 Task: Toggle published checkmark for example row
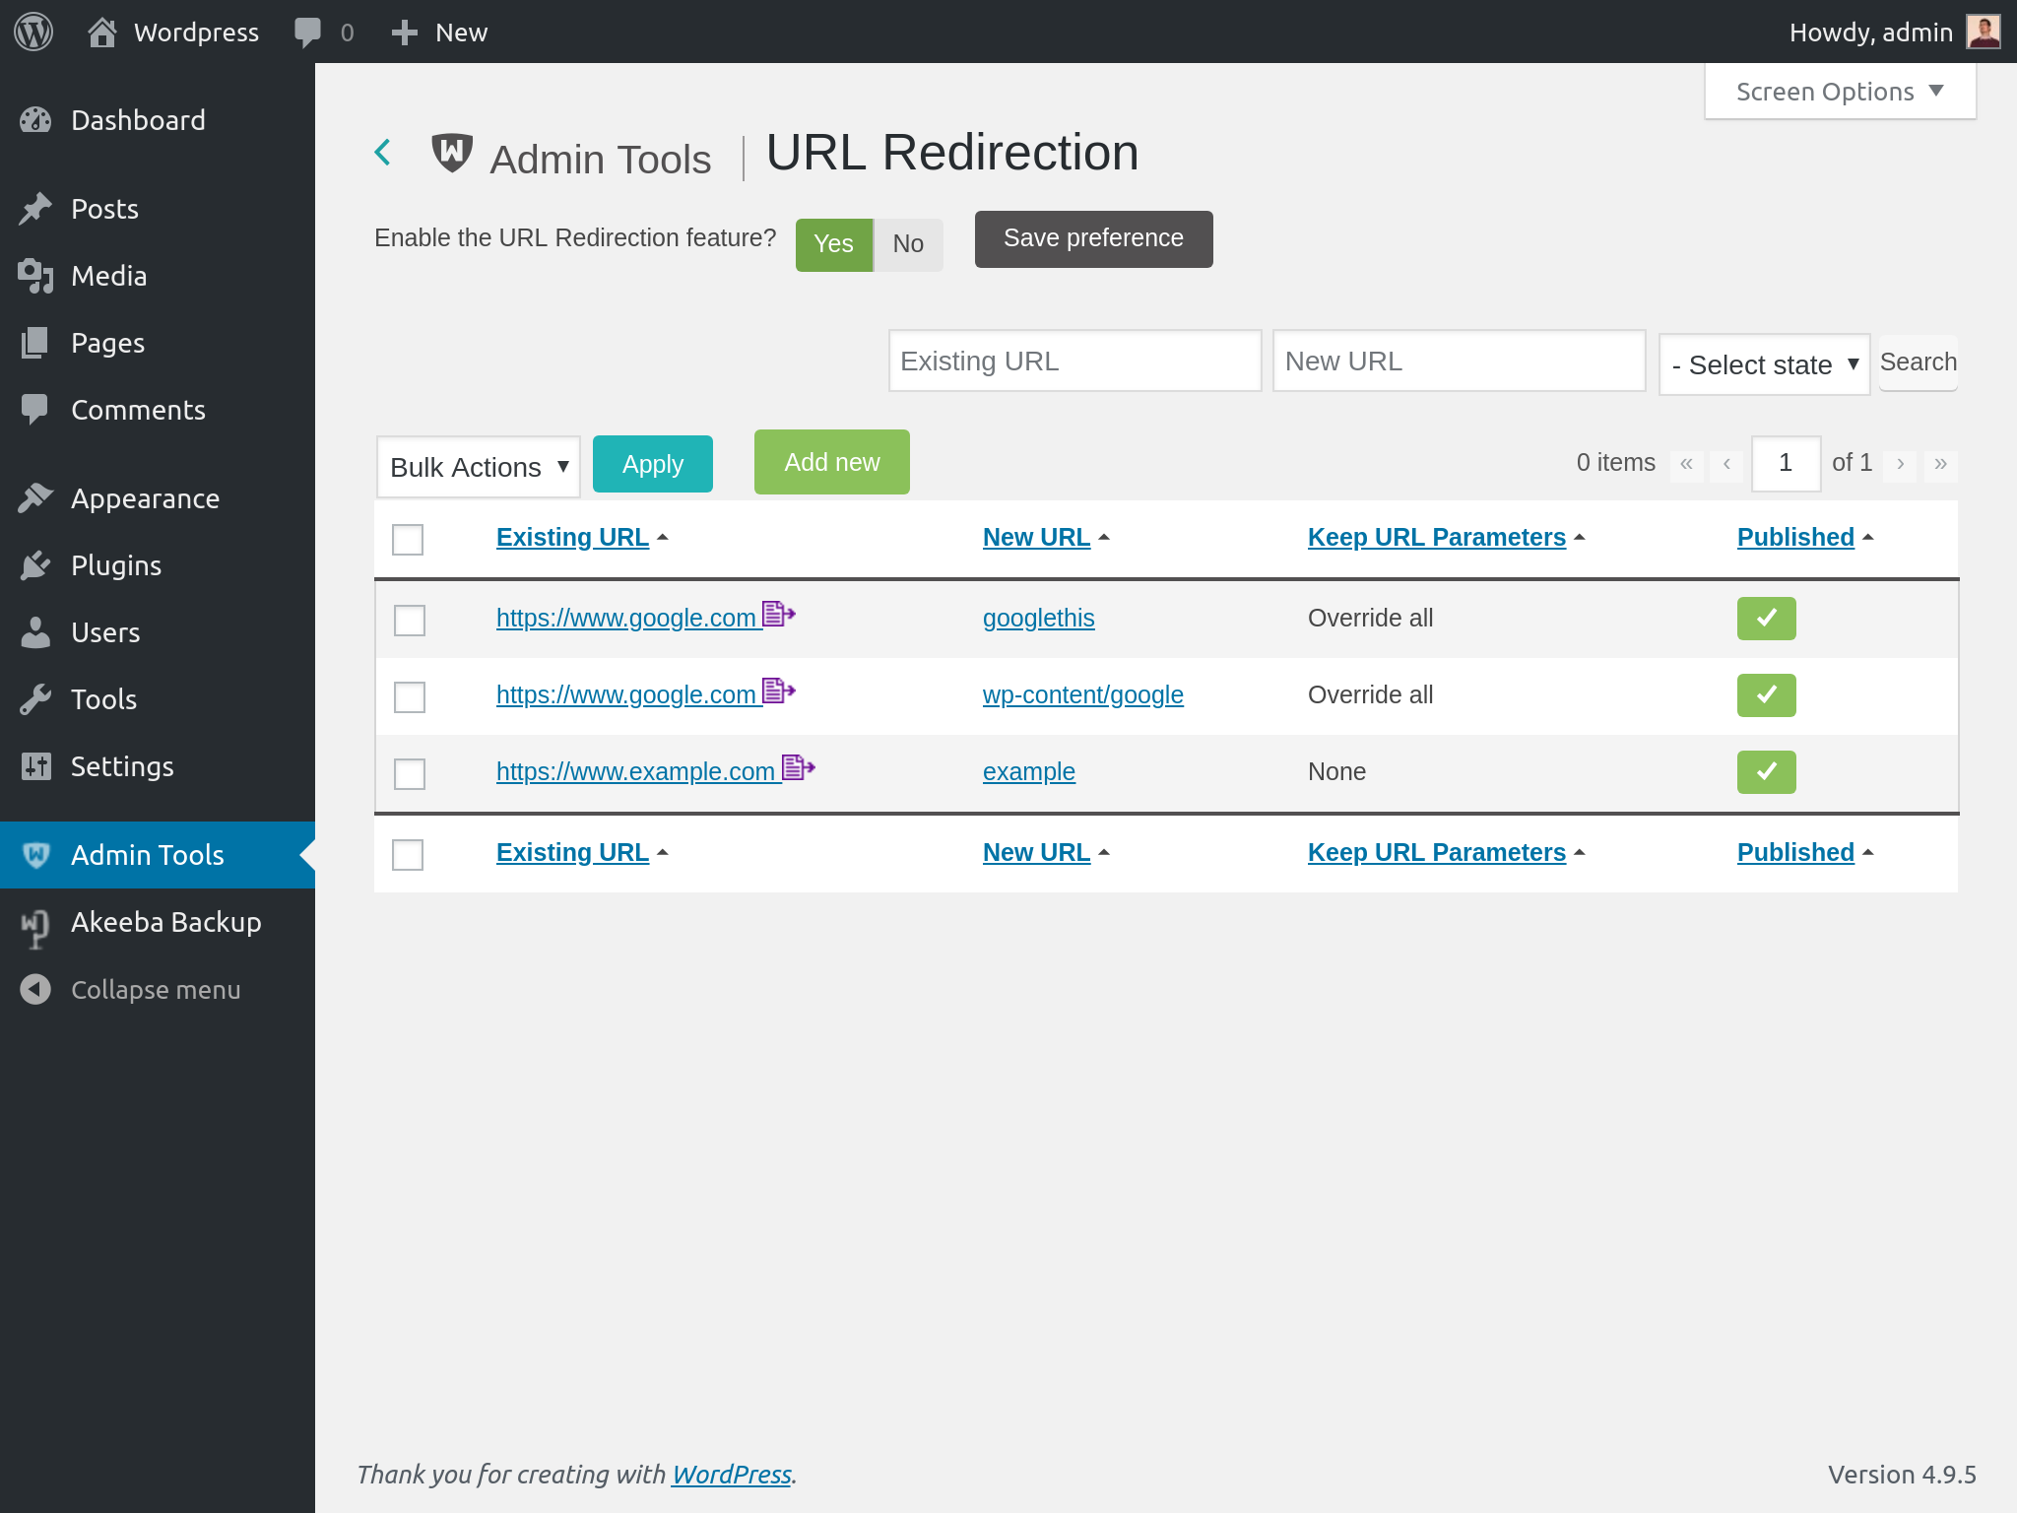point(1766,771)
